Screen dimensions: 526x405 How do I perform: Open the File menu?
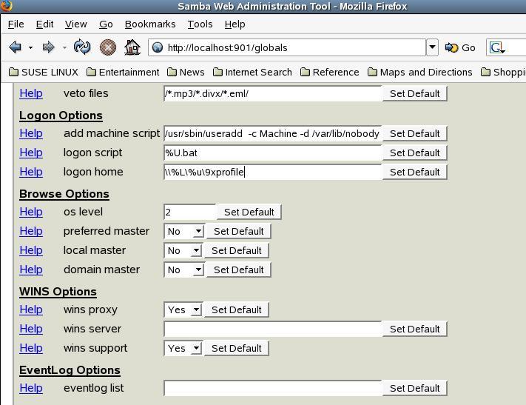[x=16, y=24]
